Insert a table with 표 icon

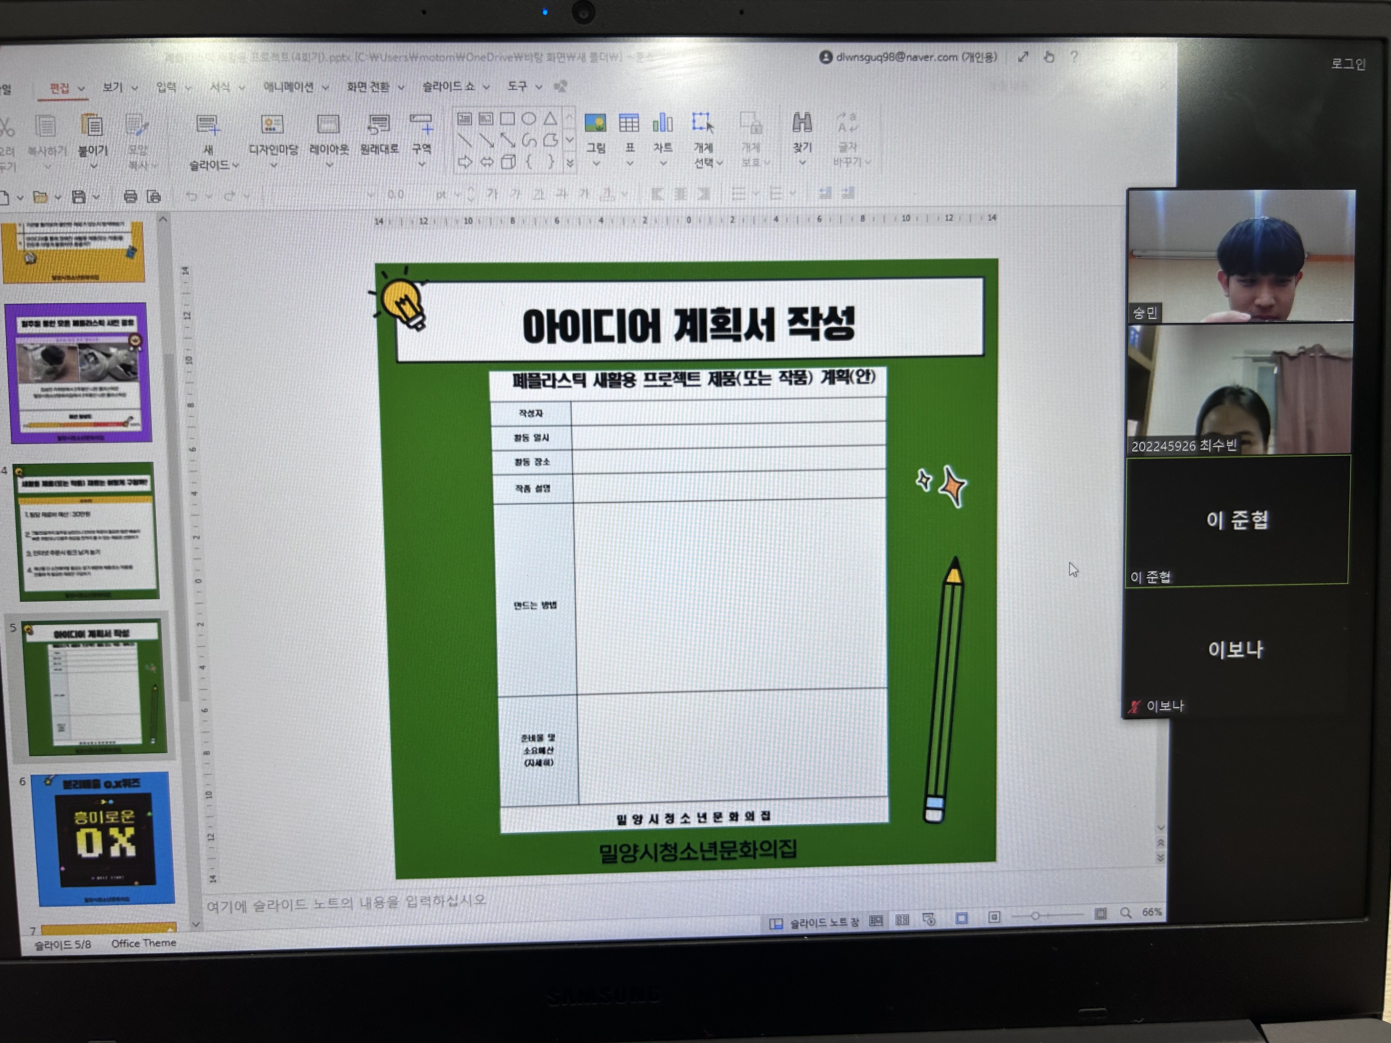click(x=629, y=122)
